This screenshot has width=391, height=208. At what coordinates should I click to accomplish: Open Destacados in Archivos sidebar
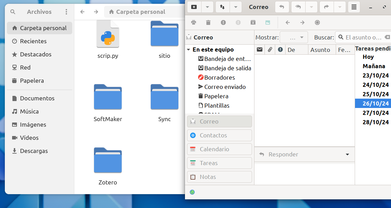tap(40, 54)
